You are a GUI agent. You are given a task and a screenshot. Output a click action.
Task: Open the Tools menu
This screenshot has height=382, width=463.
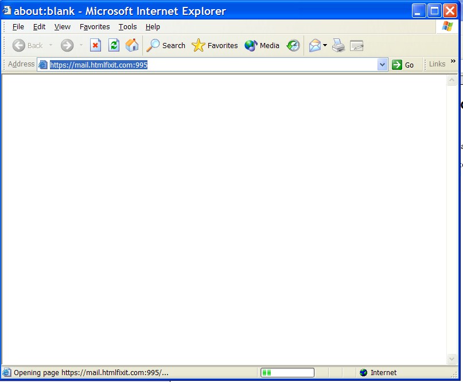(127, 27)
